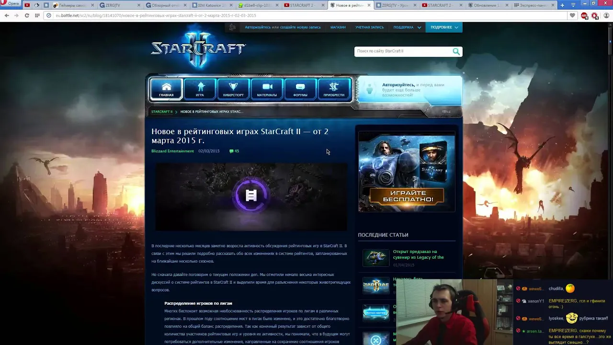Switch to the pinned YouTube tab
613x345 pixels.
pos(27,5)
